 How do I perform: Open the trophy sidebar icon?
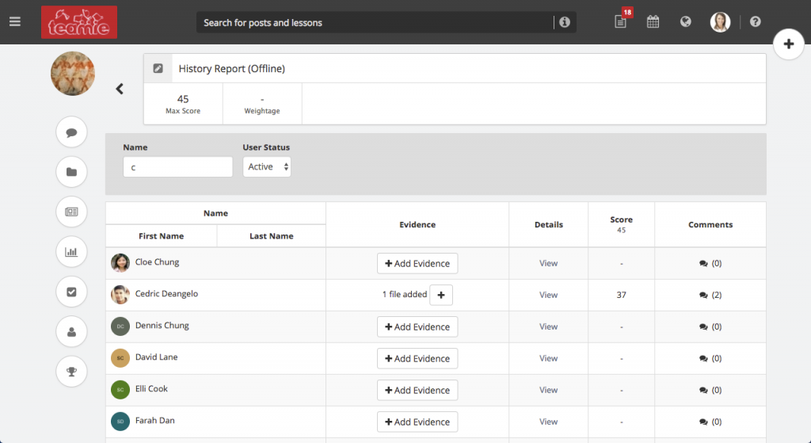tap(71, 372)
